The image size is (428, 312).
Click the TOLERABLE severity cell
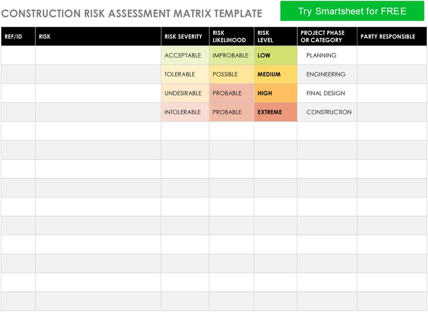[x=185, y=74]
